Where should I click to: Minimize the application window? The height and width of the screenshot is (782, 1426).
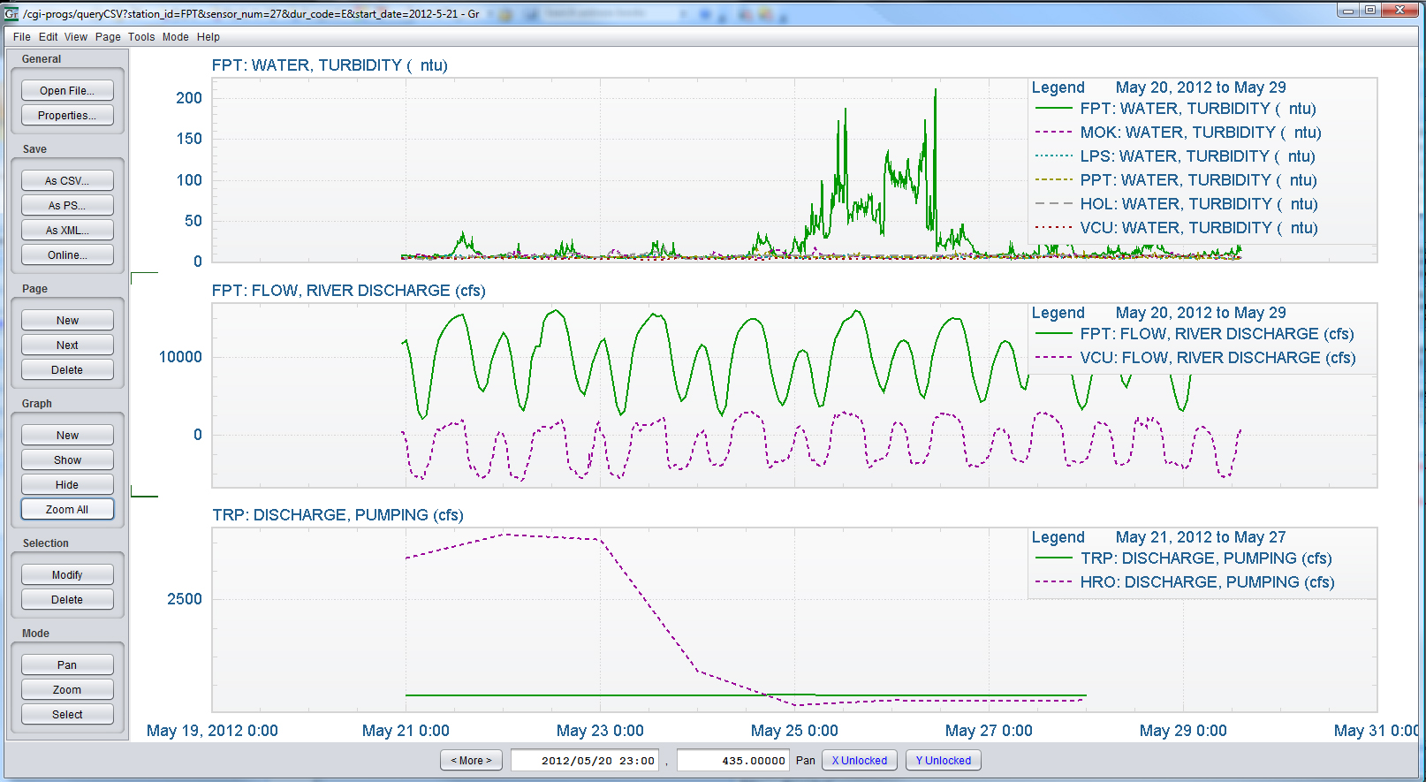(x=1348, y=11)
